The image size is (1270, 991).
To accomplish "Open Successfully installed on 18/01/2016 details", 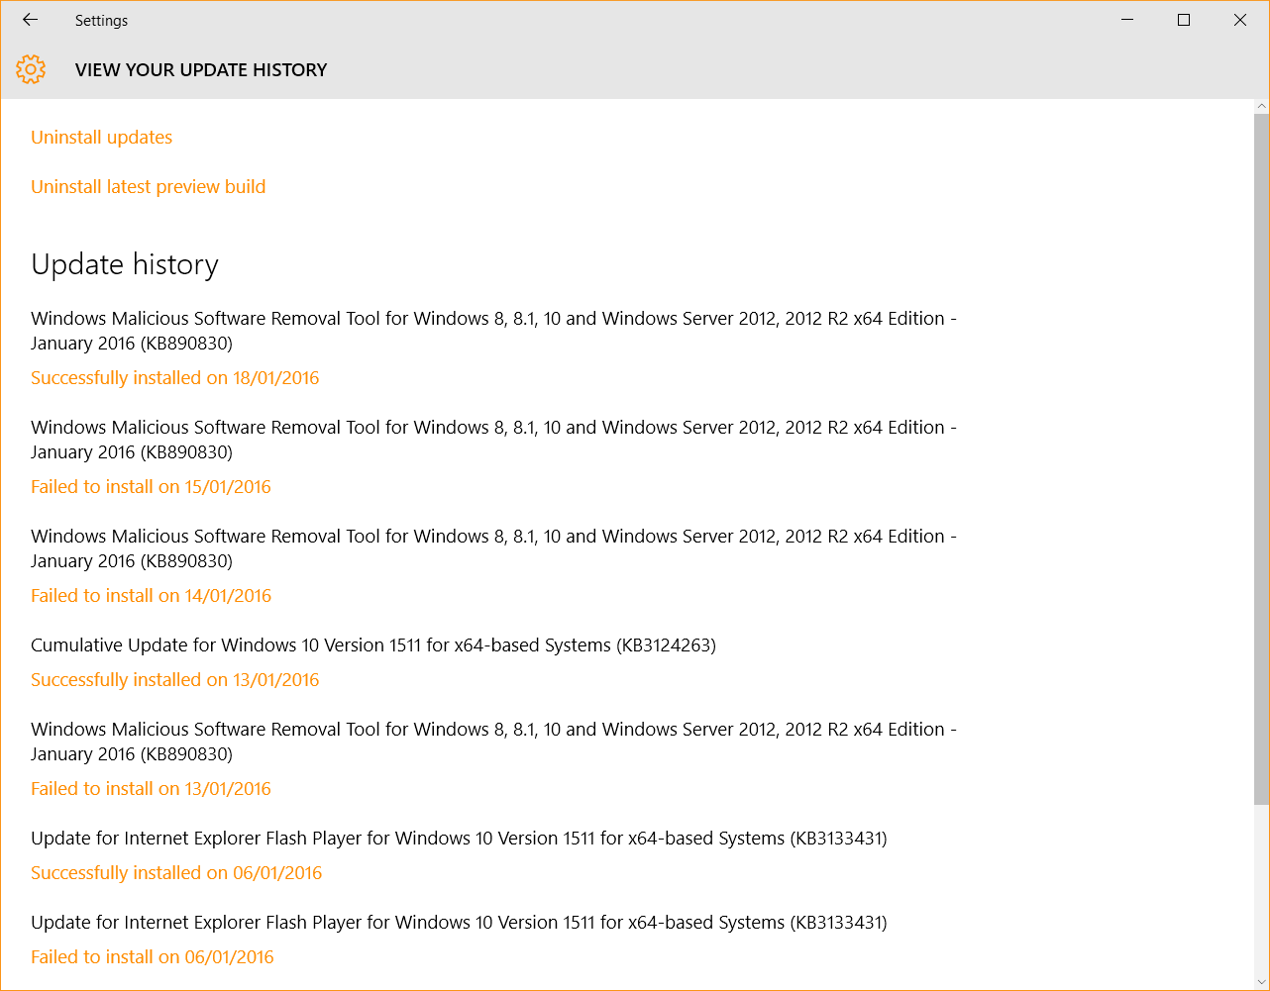I will (174, 378).
